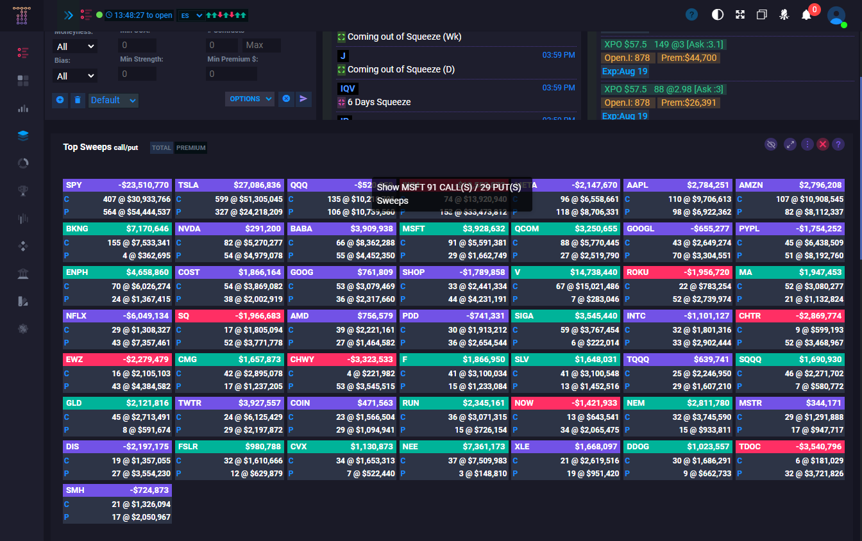Viewport: 862px width, 541px height.
Task: Switch Top Sweeps to TOTAL view
Action: [x=161, y=148]
